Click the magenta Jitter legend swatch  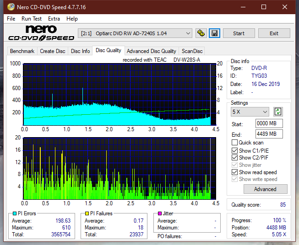(160, 213)
